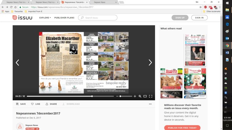232x130 pixels.
Task: Go to previous page with left arrow
Action: pos(17,63)
